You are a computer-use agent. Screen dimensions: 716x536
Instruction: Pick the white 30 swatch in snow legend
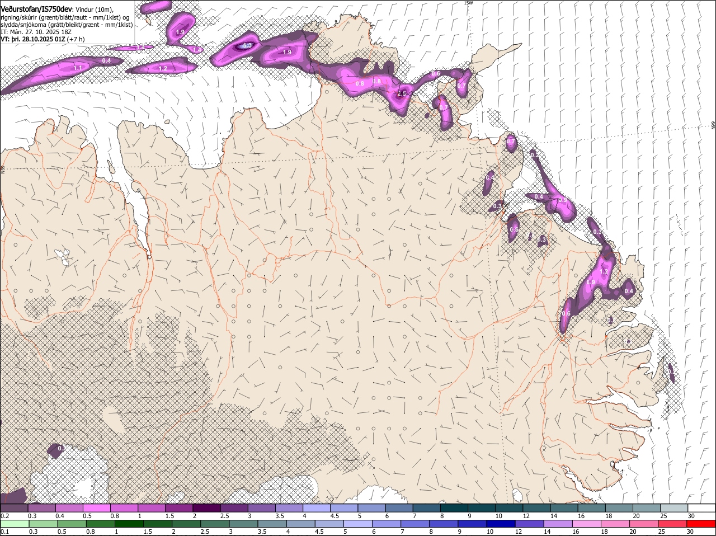(701, 507)
